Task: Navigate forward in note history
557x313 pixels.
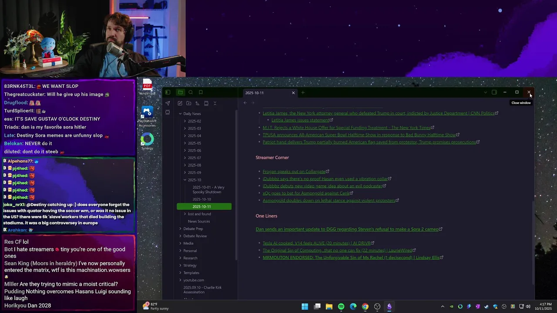Action: pos(253,103)
